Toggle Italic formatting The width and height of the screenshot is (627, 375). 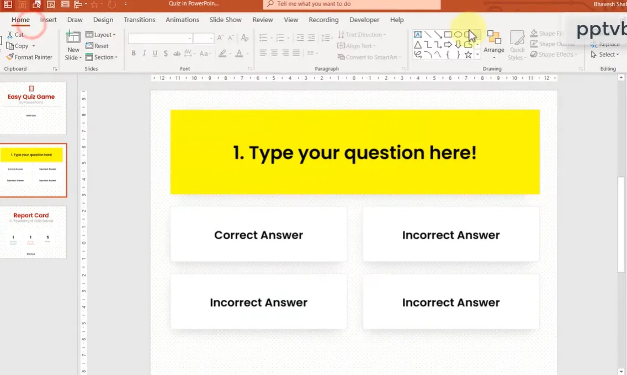(x=144, y=53)
